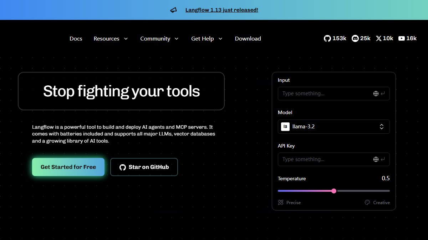Click the grey unfilled part of Temperature slider
Viewport: 428px width, 240px height.
(x=363, y=191)
